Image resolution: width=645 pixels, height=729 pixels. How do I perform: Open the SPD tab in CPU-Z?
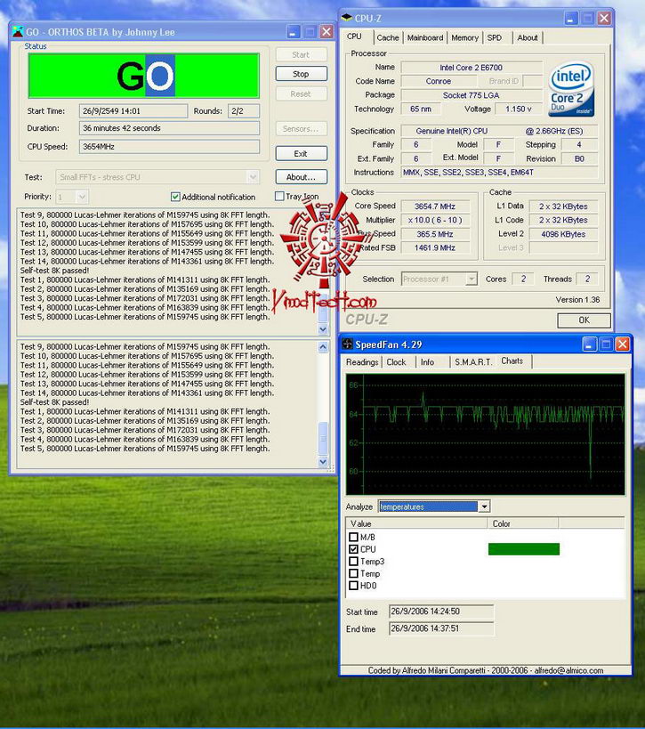pyautogui.click(x=495, y=37)
